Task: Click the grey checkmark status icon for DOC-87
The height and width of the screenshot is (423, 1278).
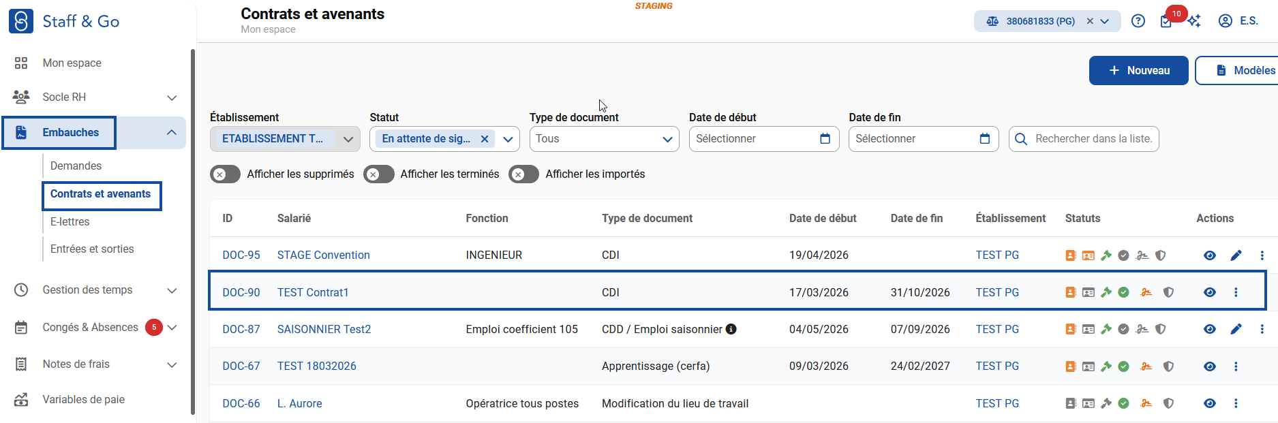Action: click(1124, 329)
